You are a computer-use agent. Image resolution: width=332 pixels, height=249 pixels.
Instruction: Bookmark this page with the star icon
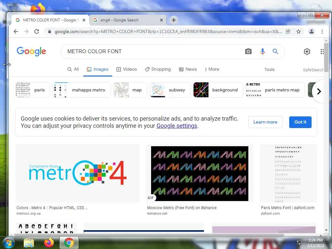click(x=299, y=31)
